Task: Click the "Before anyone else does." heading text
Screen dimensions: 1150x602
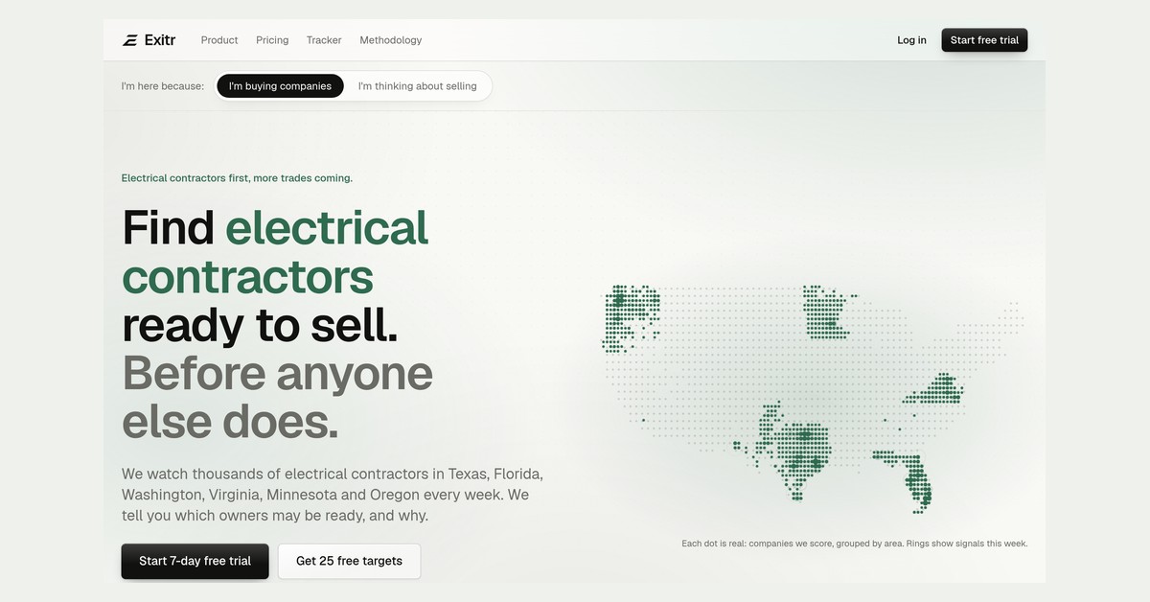Action: [277, 397]
